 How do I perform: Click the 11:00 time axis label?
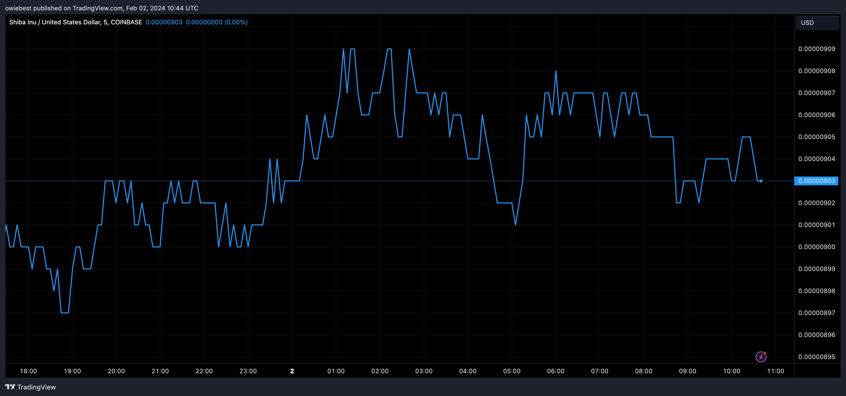coord(775,371)
